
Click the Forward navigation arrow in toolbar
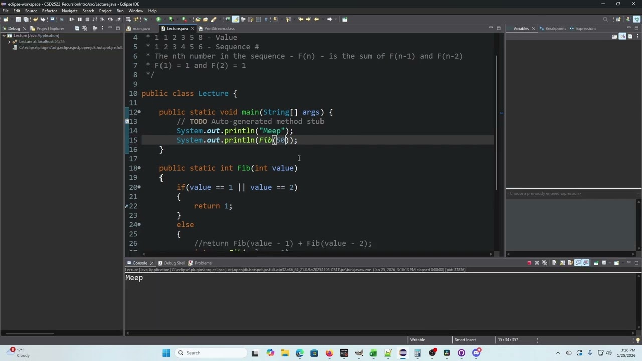pos(329,19)
